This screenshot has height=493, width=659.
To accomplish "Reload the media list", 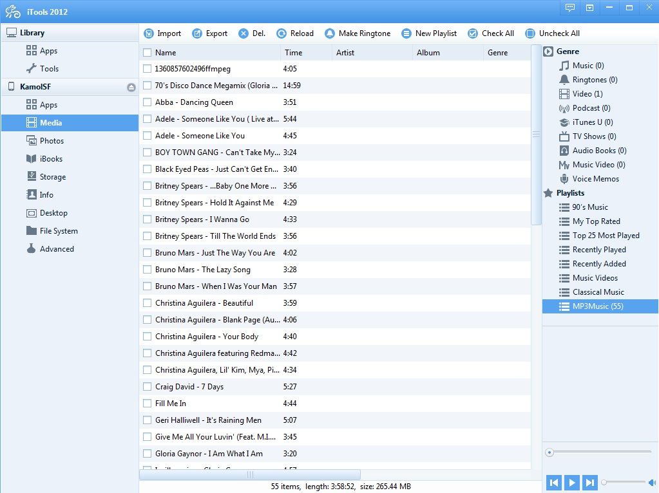I will (295, 33).
